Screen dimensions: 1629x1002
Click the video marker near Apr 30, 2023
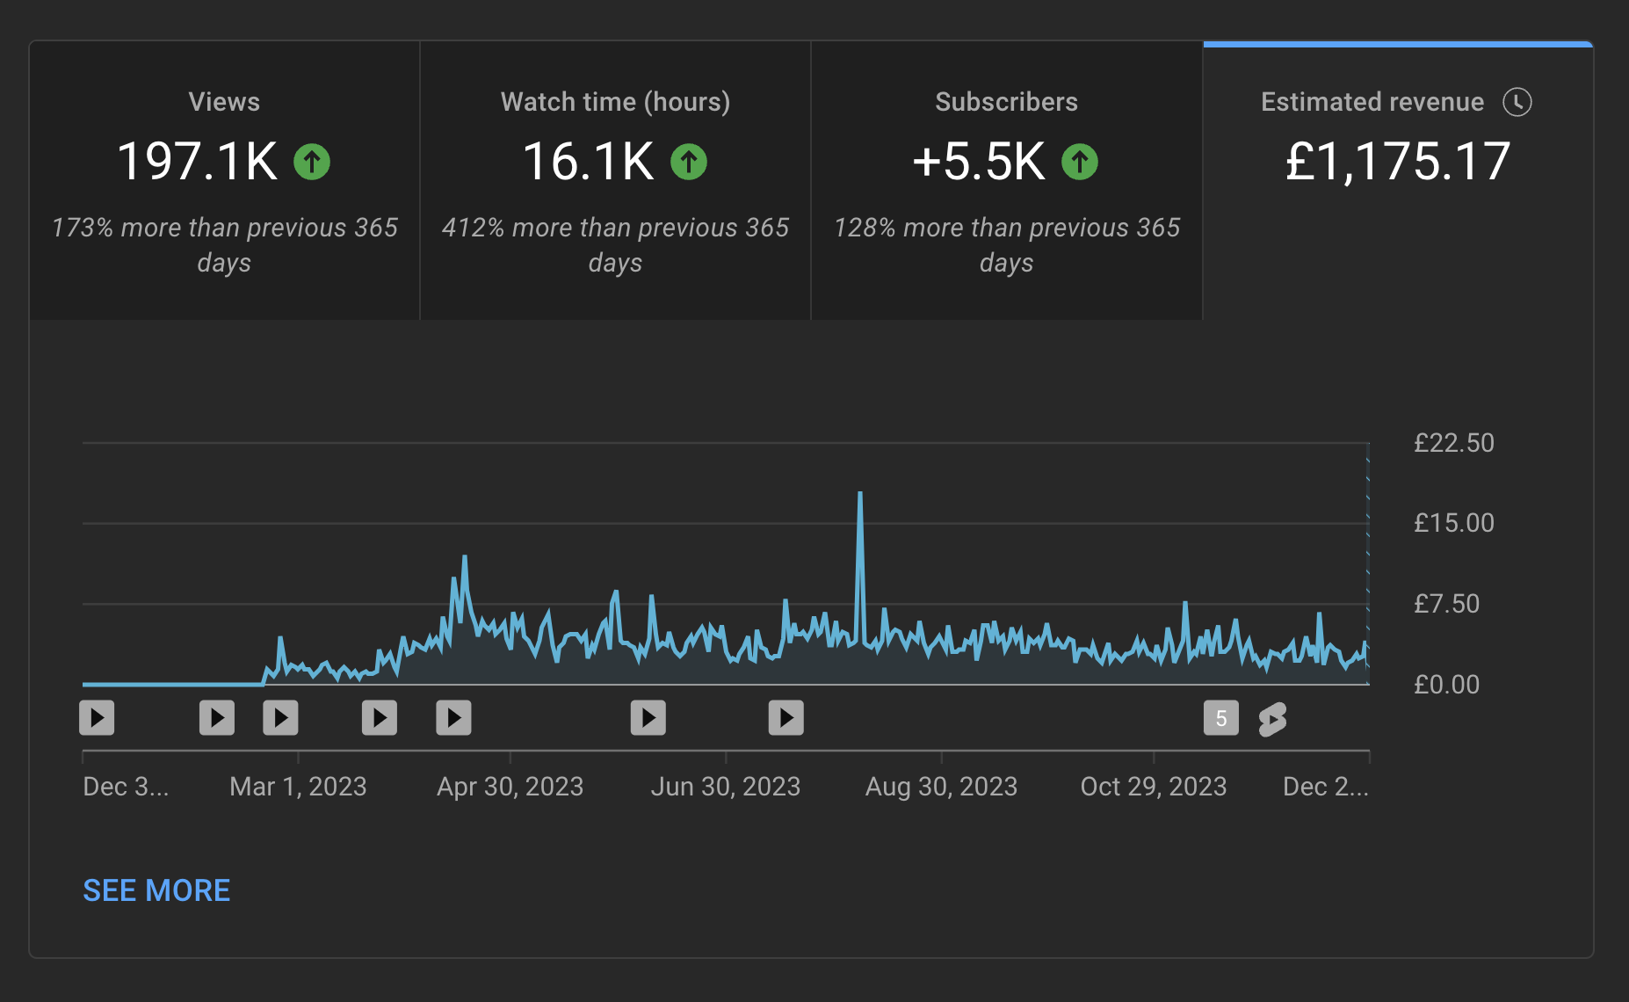453,717
